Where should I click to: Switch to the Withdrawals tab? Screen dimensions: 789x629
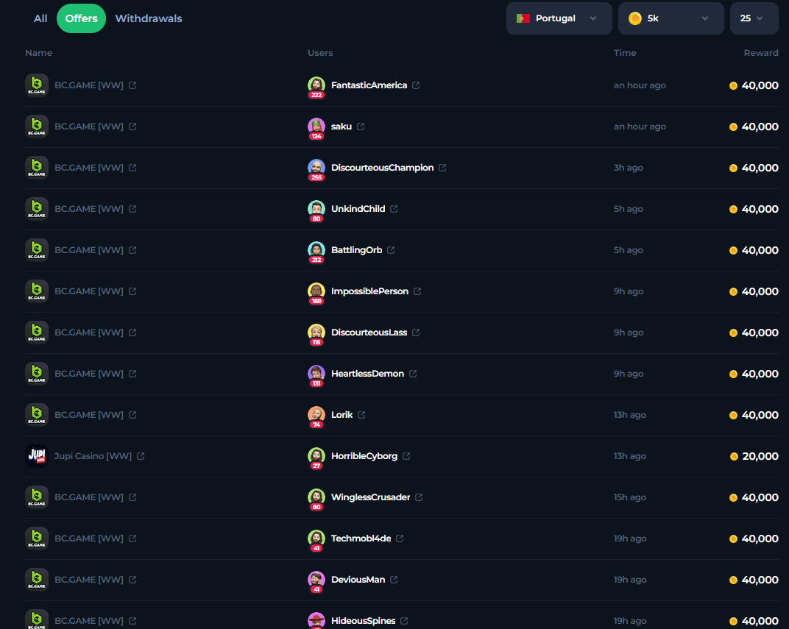click(x=149, y=18)
